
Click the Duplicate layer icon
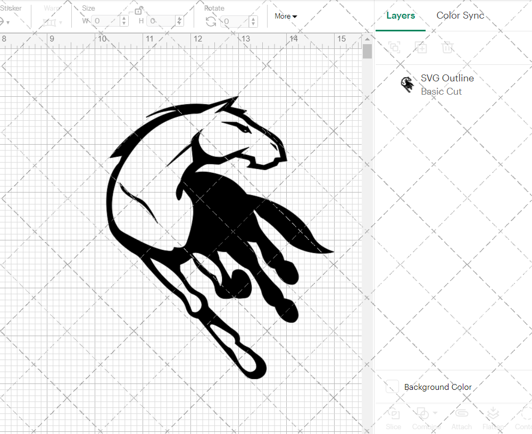click(x=421, y=47)
